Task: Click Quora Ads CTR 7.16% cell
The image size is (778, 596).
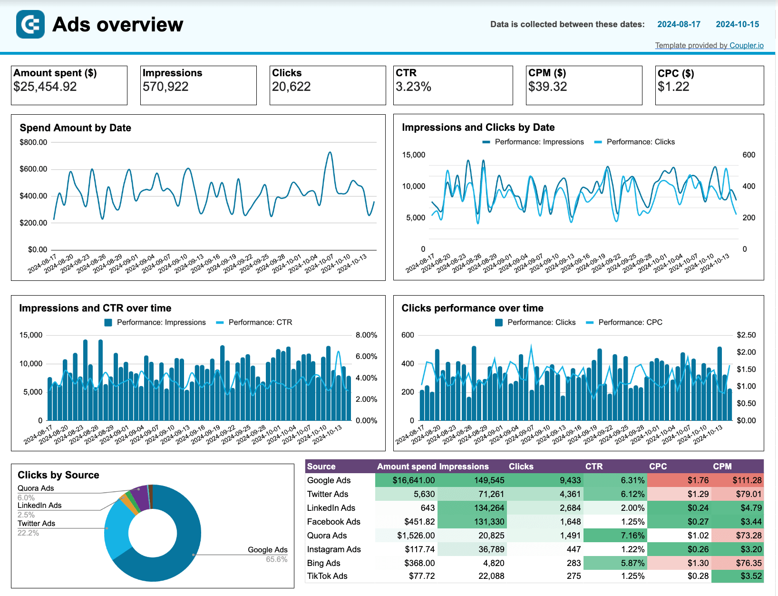Action: coord(615,536)
